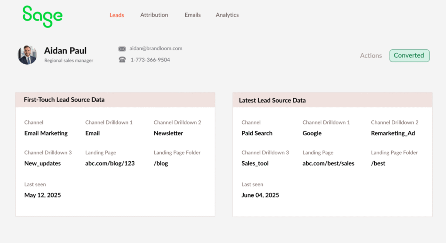Click the email envelope icon
This screenshot has height=243, width=446.
coord(122,49)
